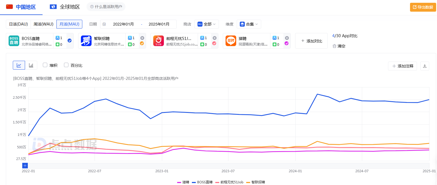The height and width of the screenshot is (185, 437).
Task: Click the 前程无忧51J... app name
Action: pyautogui.click(x=179, y=39)
